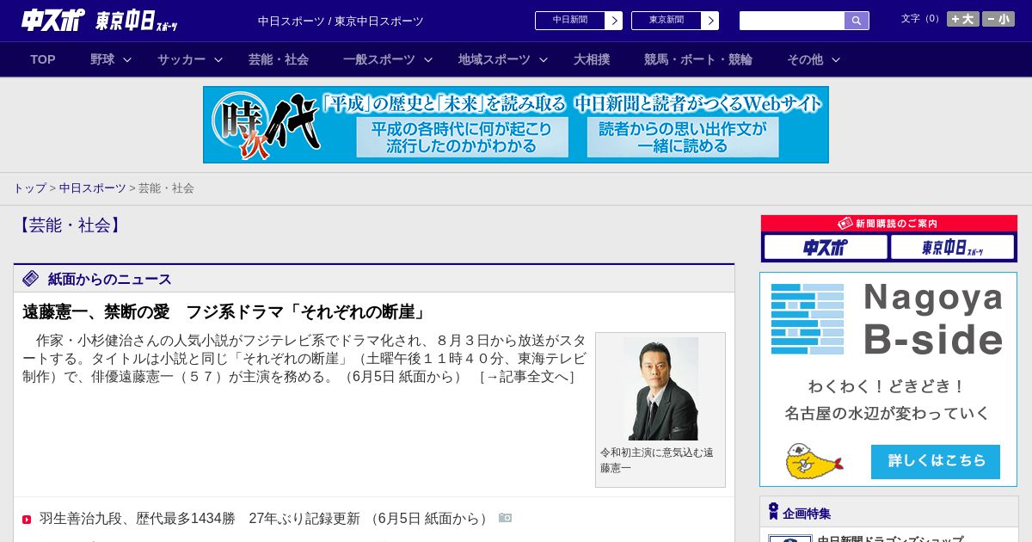Open 野球 navigation menu

(102, 59)
